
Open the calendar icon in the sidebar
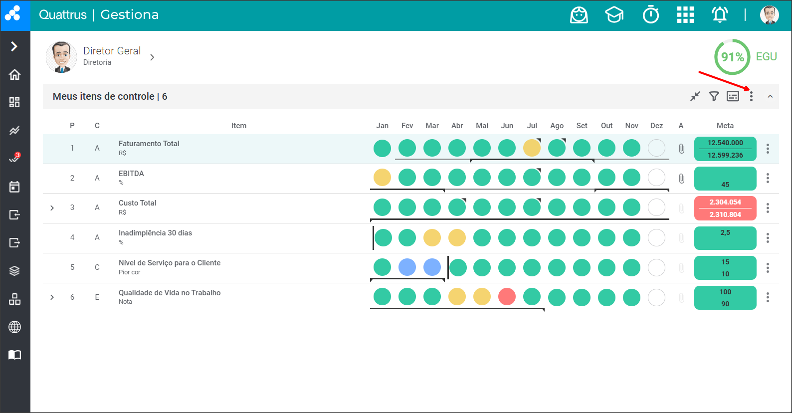click(x=14, y=187)
